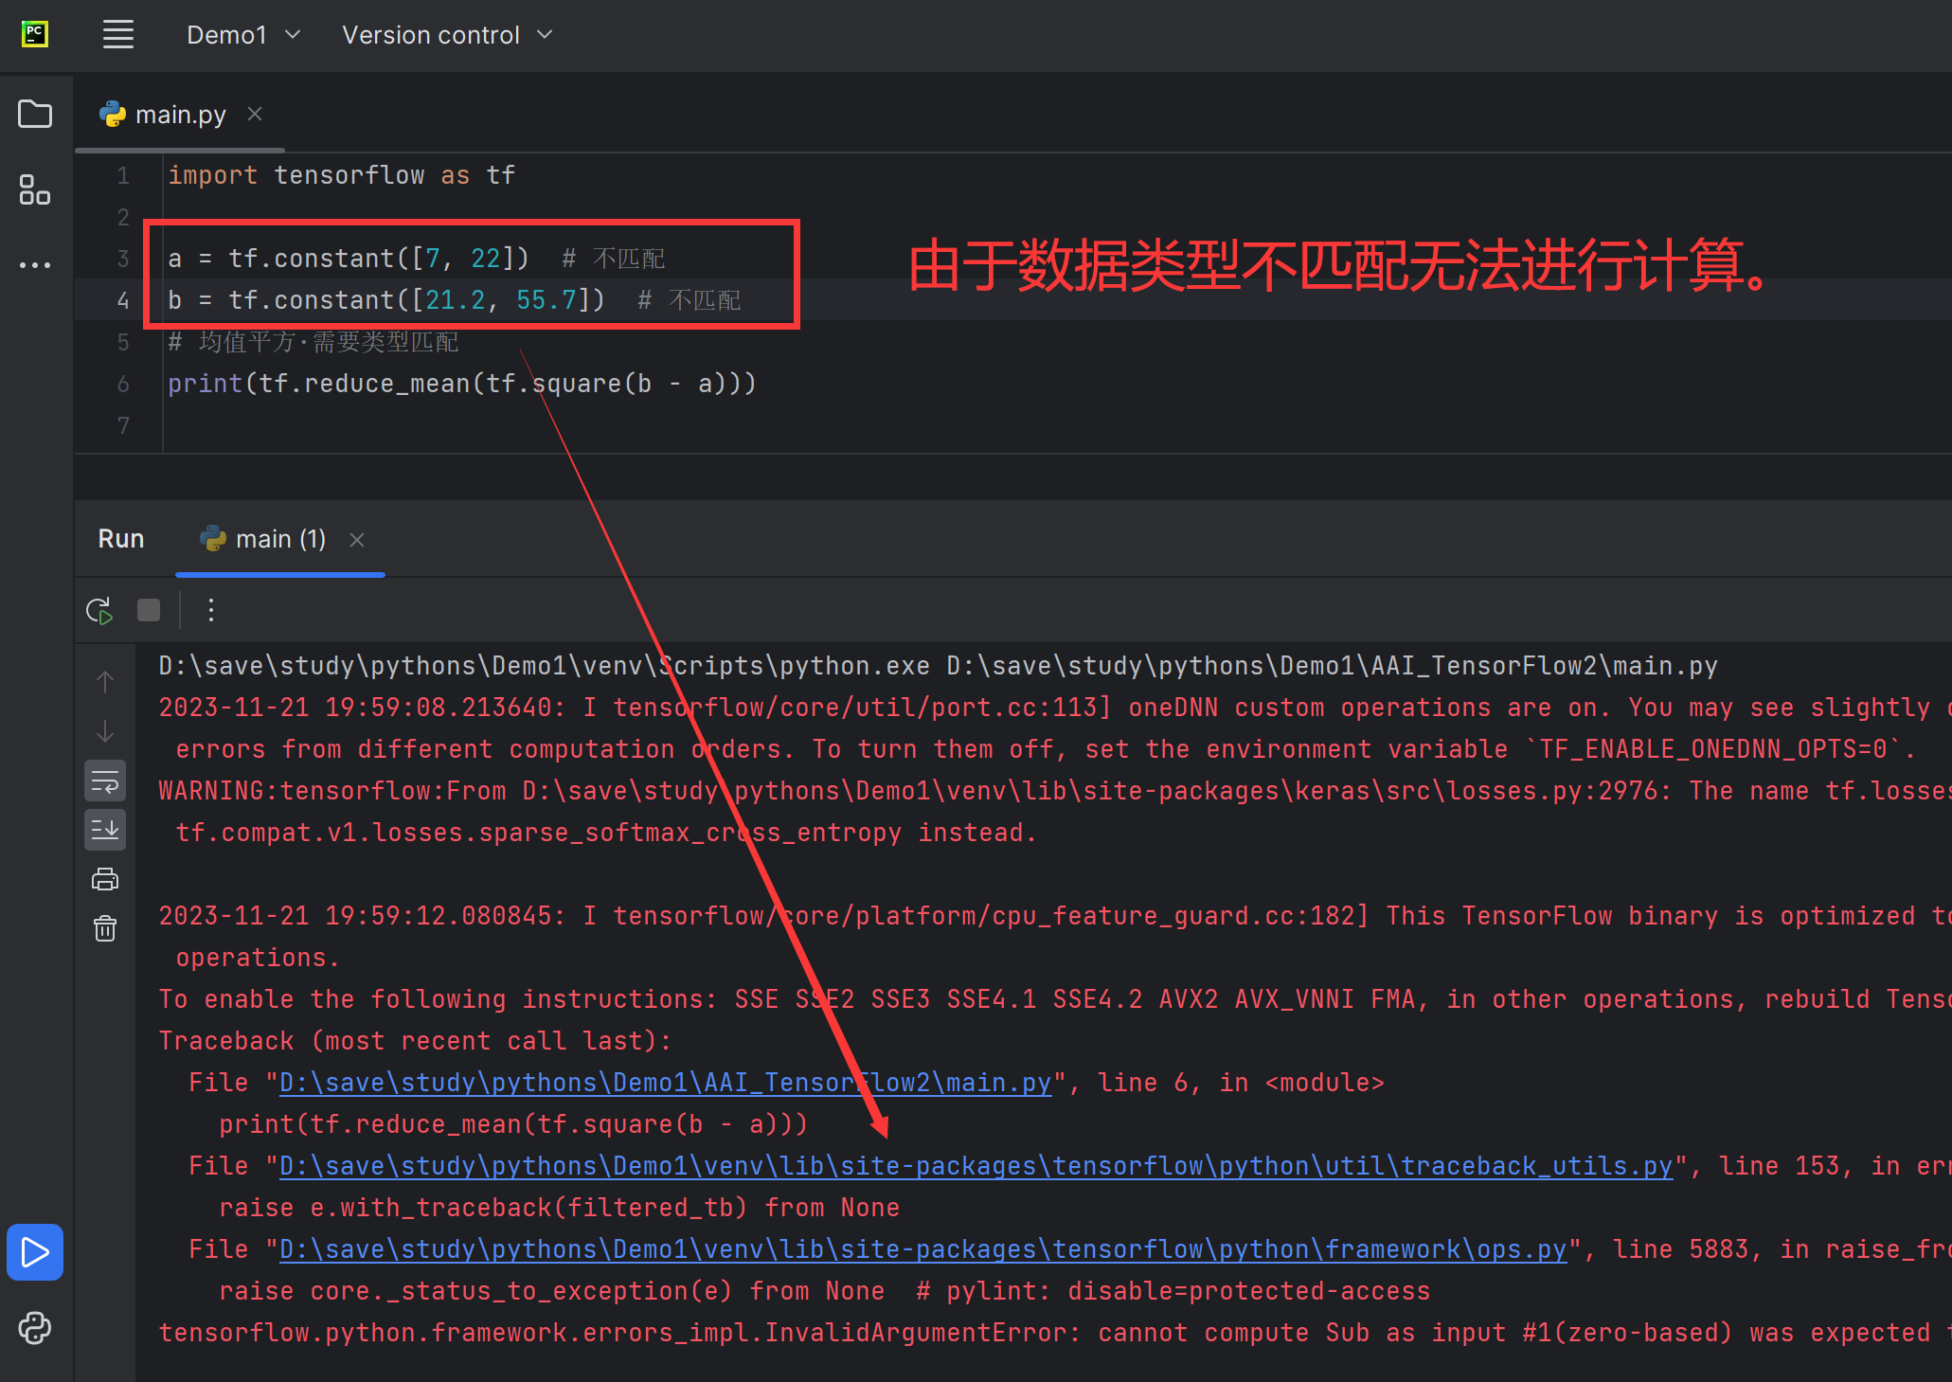Open the main hamburger menu
Viewport: 1952px width, 1382px height.
point(118,35)
